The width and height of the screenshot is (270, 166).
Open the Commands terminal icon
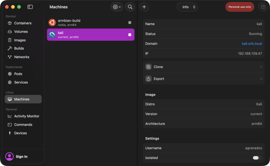10,125
